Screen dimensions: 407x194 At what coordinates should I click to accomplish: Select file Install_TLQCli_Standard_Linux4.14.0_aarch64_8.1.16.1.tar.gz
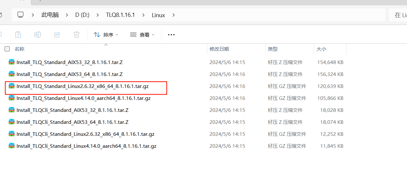click(87, 146)
